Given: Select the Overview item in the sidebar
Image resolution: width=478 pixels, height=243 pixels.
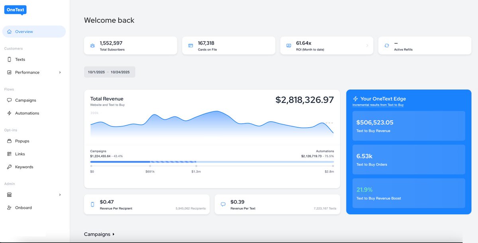Looking at the screenshot, I should [x=24, y=31].
